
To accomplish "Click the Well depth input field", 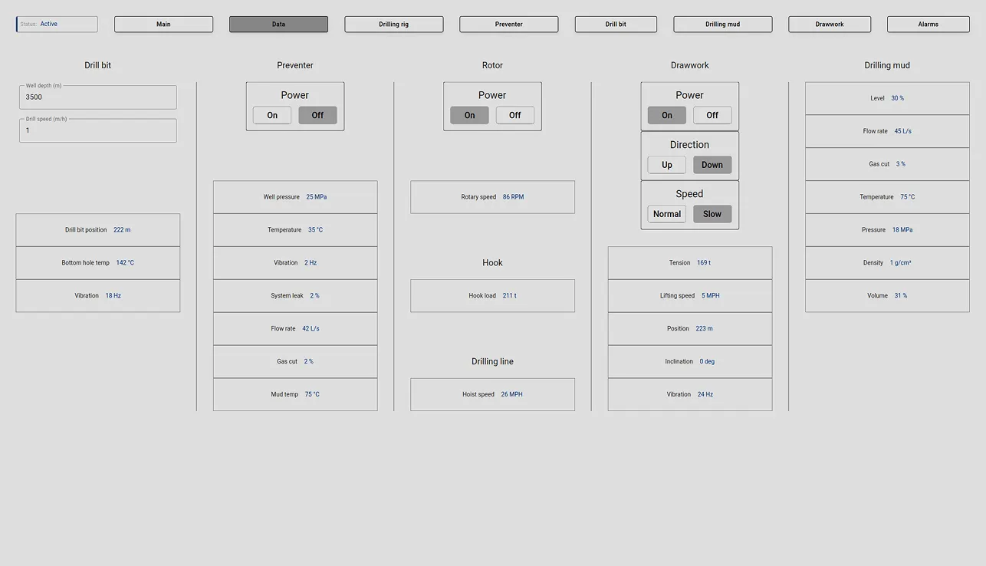I will (98, 97).
